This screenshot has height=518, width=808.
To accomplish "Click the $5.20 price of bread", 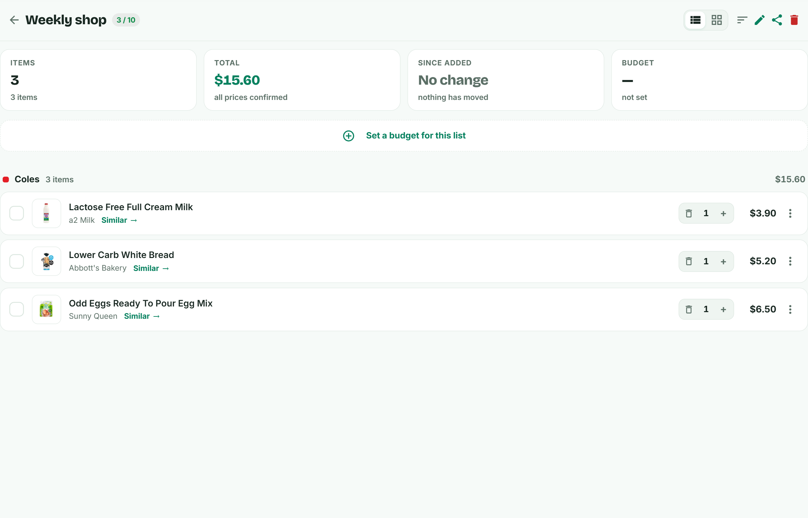I will tap(762, 261).
